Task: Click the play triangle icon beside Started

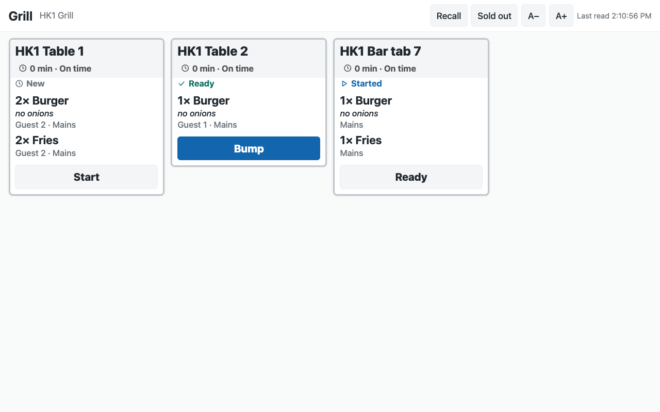Action: pos(344,83)
